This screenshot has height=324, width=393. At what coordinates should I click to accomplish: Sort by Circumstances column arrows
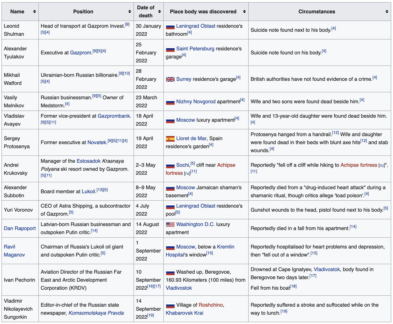tap(387, 12)
